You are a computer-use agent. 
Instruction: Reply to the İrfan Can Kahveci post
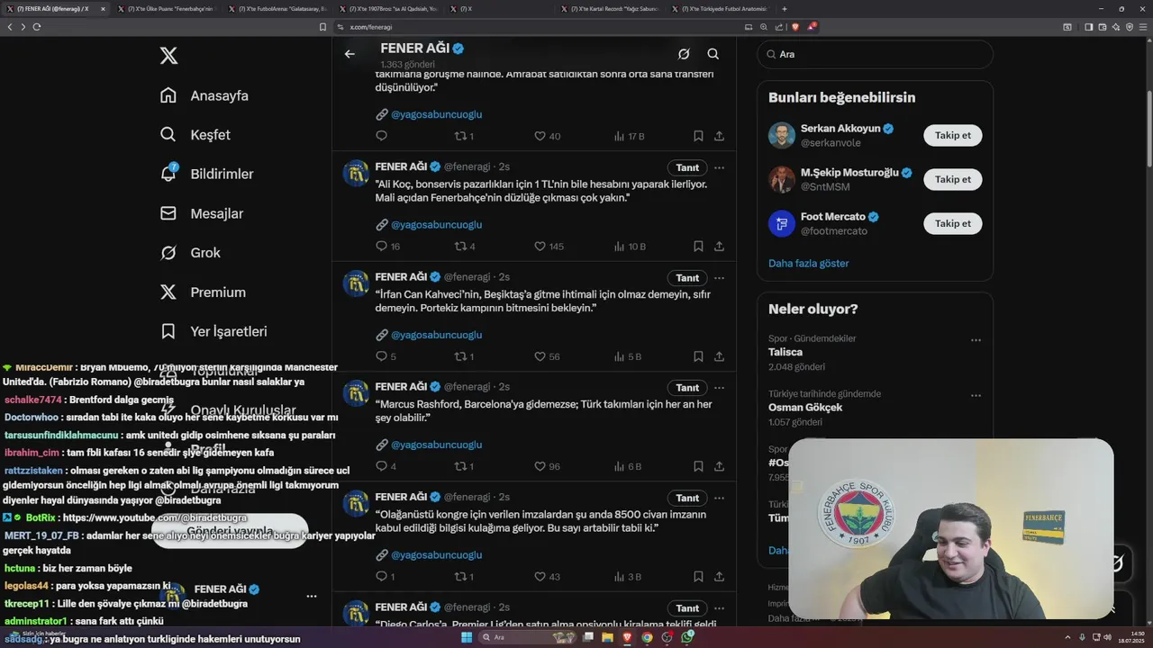pos(381,356)
